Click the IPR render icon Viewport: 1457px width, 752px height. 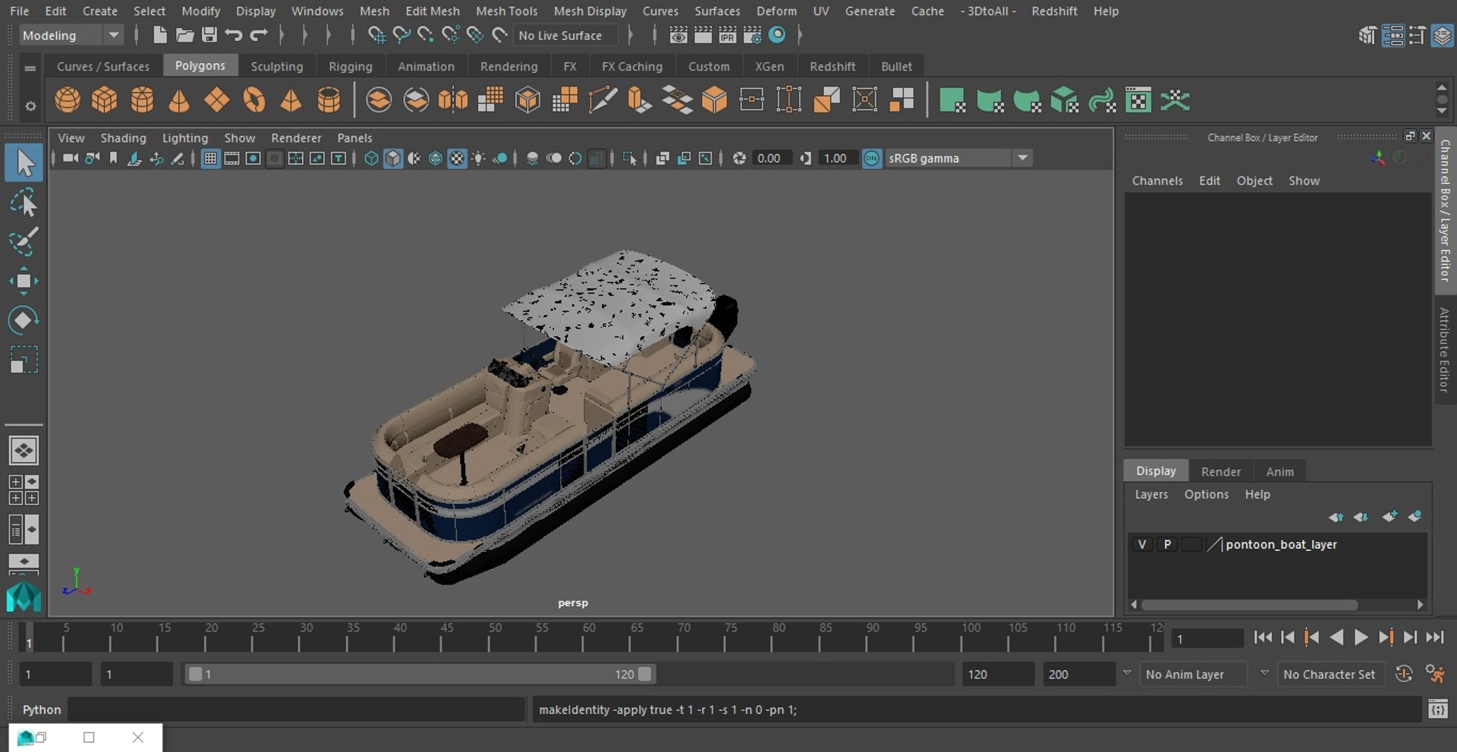pos(727,35)
